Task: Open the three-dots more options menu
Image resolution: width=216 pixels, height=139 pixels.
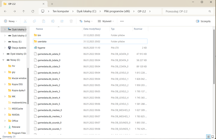Action: coord(122,21)
